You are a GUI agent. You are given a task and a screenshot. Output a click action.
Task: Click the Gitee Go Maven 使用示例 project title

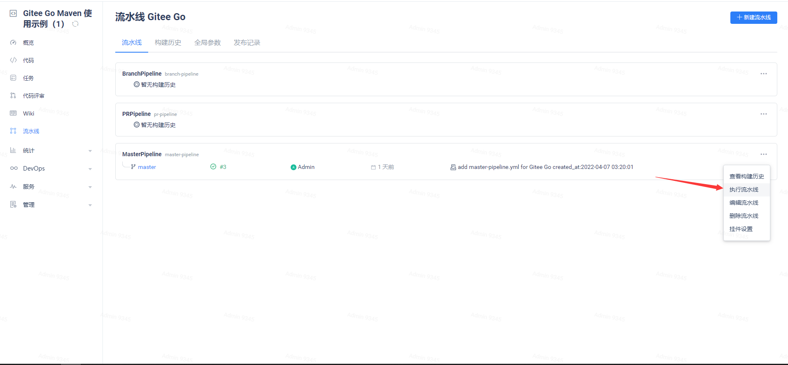[58, 18]
